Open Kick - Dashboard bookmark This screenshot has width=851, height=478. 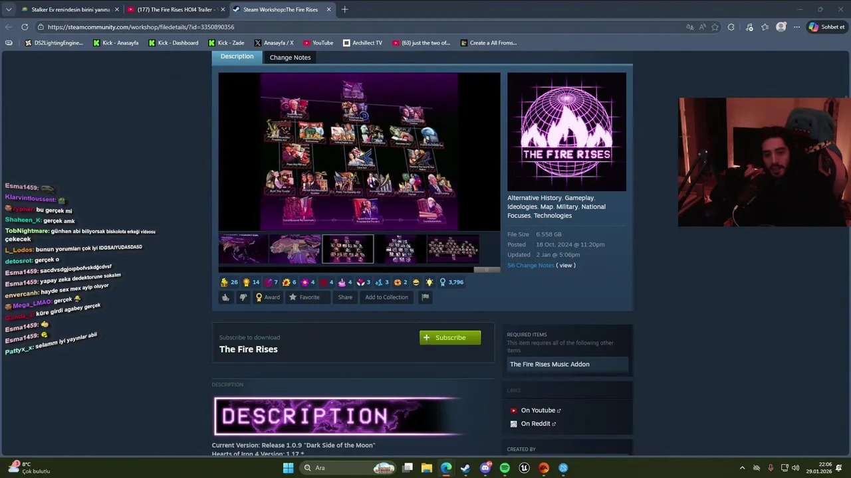coord(174,43)
